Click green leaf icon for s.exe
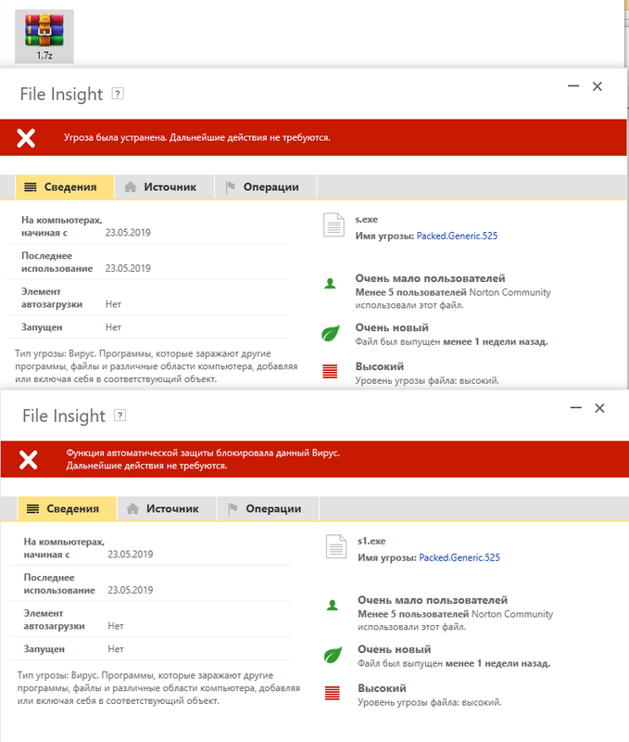Image resolution: width=629 pixels, height=742 pixels. (331, 333)
